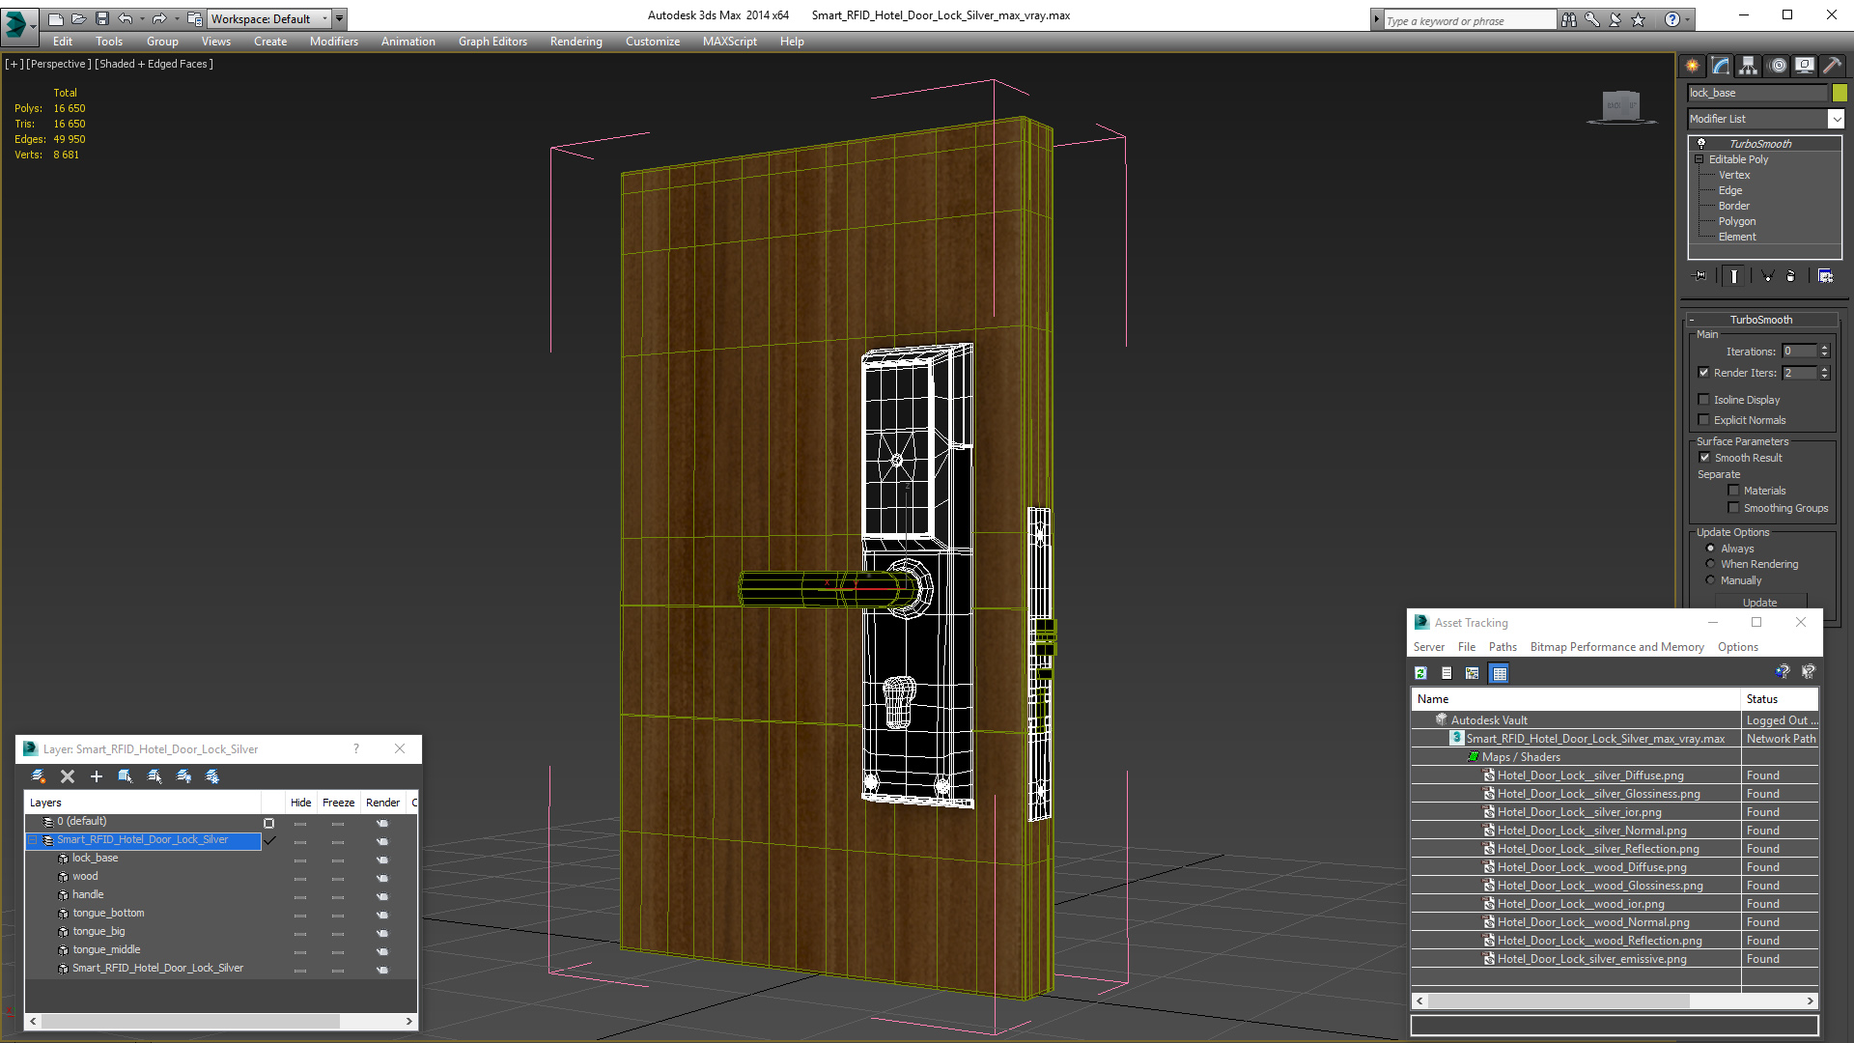Open the MAXScript menu
Screen dimensions: 1854x1043
pos(729,42)
